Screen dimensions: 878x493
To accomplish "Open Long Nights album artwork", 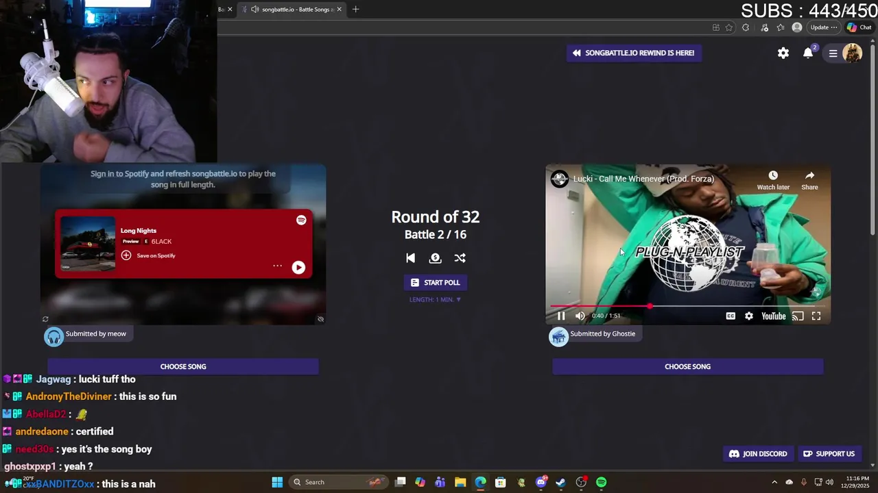I will tap(88, 244).
